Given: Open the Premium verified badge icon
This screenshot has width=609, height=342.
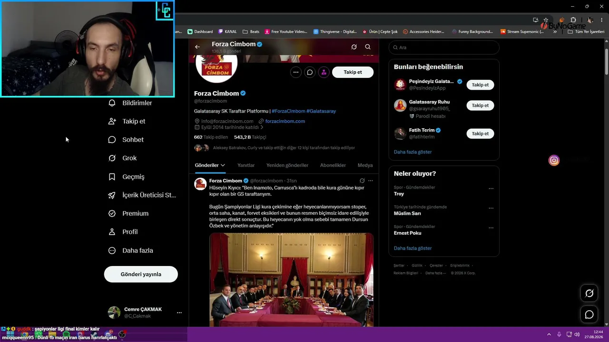Looking at the screenshot, I should pyautogui.click(x=112, y=213).
